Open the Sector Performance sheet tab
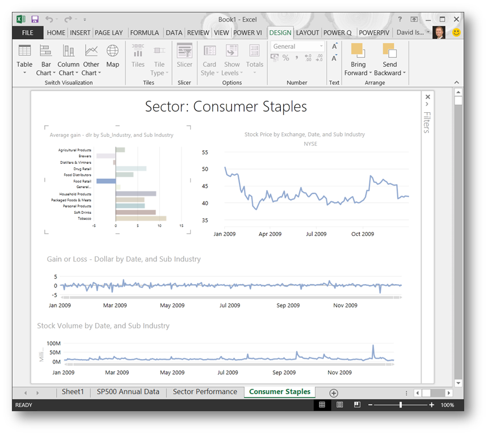The width and height of the screenshot is (488, 435). pyautogui.click(x=205, y=392)
